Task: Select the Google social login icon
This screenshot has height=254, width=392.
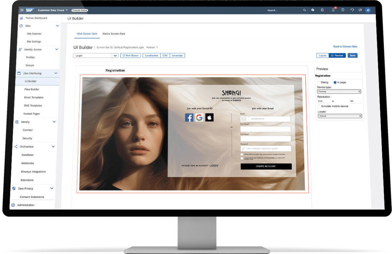Action: pos(199,117)
